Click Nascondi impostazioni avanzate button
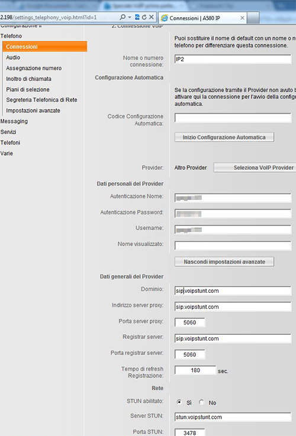Image resolution: width=296 pixels, height=436 pixels. [224, 261]
